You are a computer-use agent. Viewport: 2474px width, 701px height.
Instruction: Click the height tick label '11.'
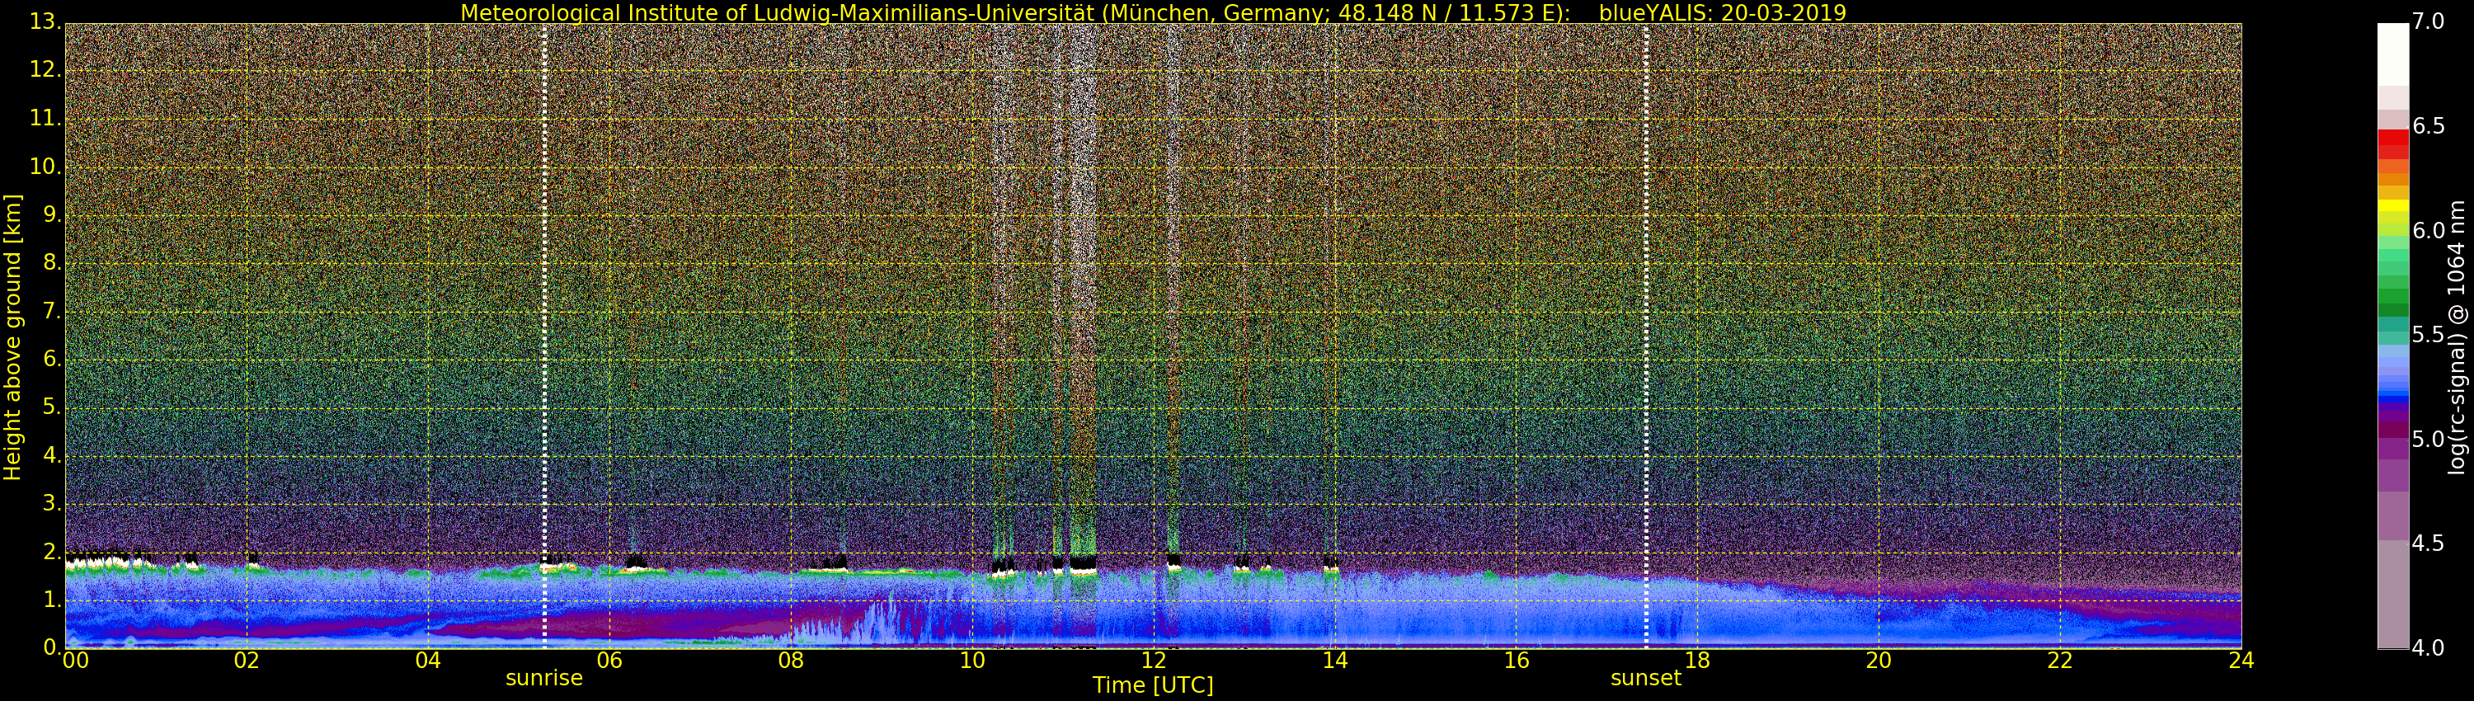46,118
